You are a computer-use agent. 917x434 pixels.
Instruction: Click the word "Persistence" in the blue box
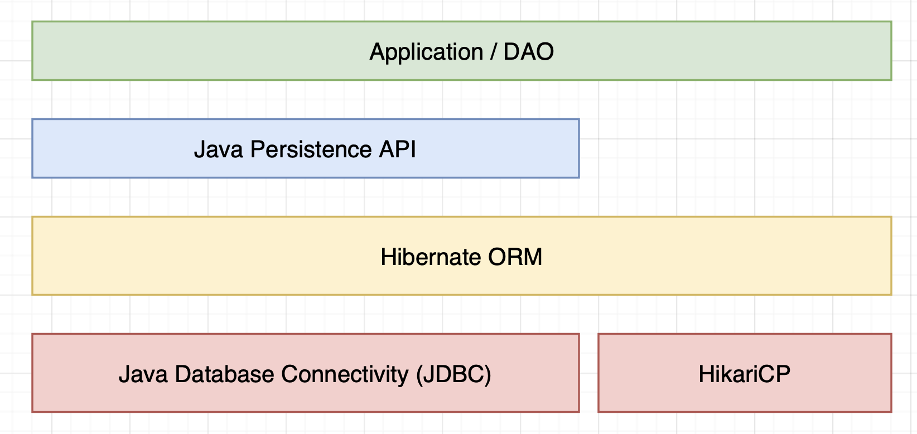tap(311, 150)
